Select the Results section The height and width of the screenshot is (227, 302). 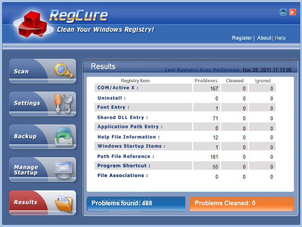[x=43, y=203]
